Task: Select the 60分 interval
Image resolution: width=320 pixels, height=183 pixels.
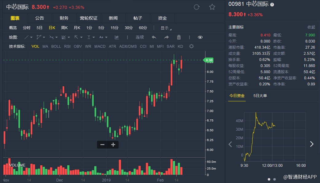Action: click(x=143, y=28)
